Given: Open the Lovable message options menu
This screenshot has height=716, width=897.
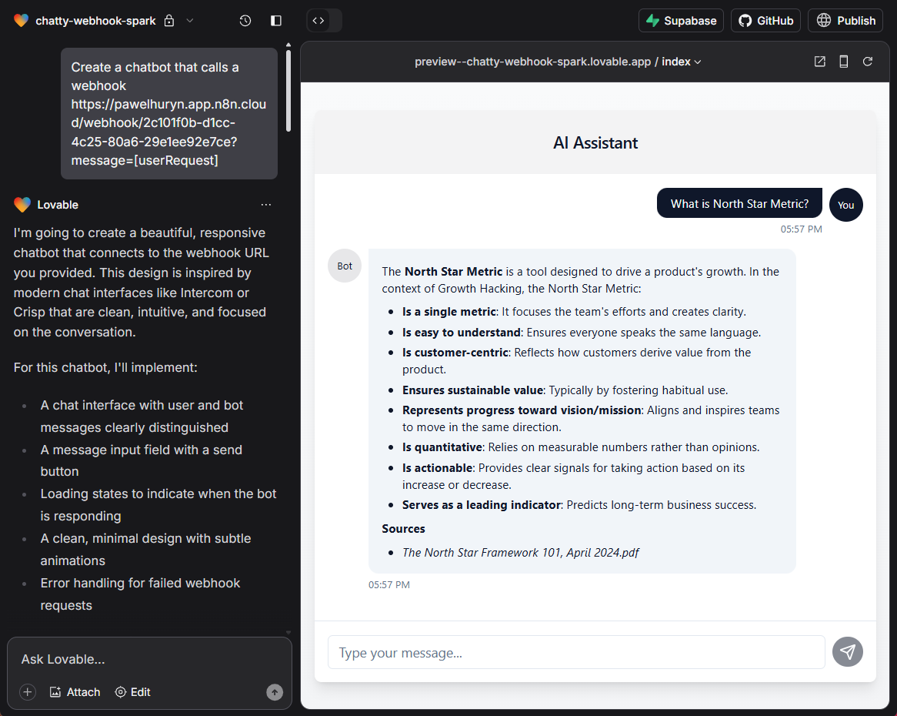Looking at the screenshot, I should pos(265,204).
